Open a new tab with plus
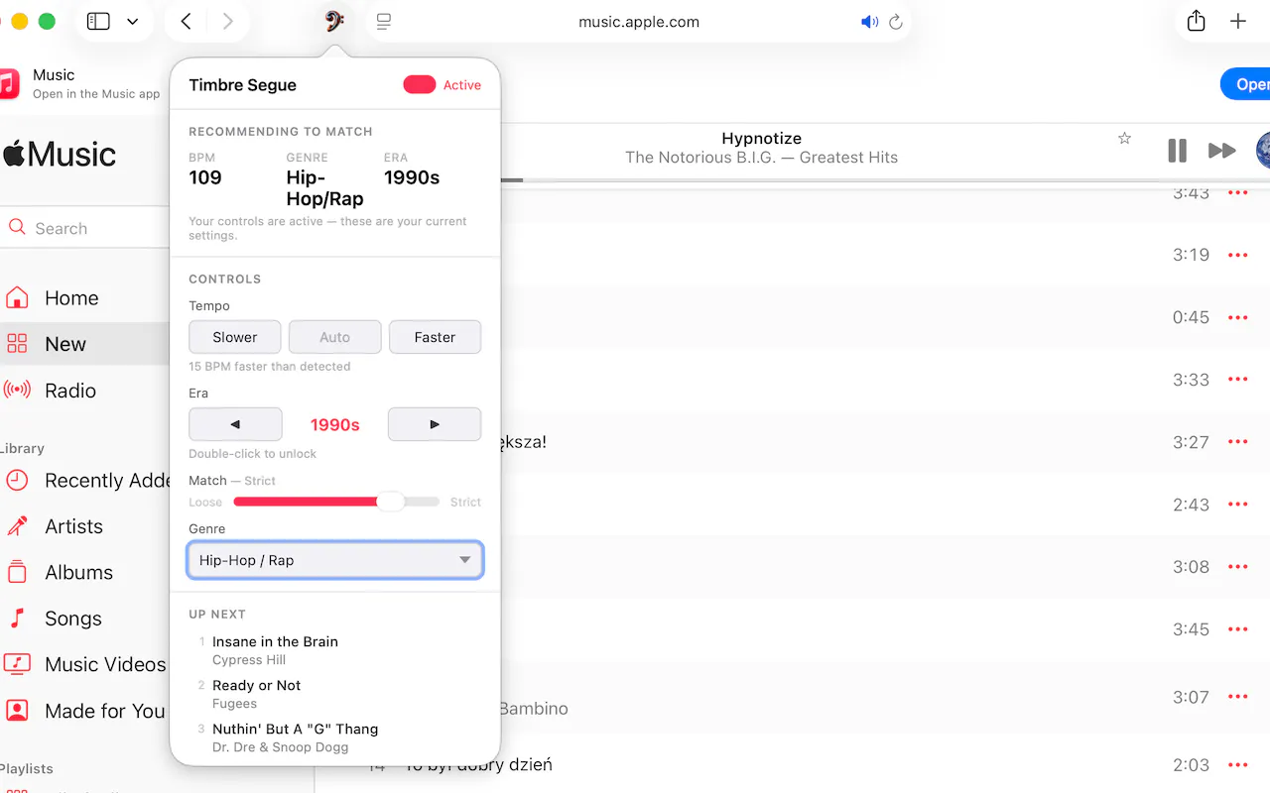Viewport: 1270px width, 793px height. [x=1238, y=21]
